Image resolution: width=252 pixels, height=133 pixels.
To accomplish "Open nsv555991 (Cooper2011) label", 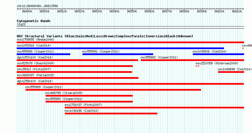I will (x=101, y=51).
